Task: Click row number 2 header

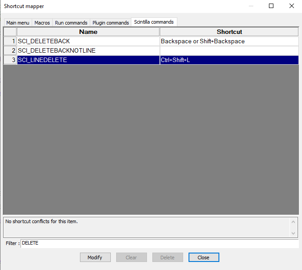Action: pyautogui.click(x=10, y=50)
